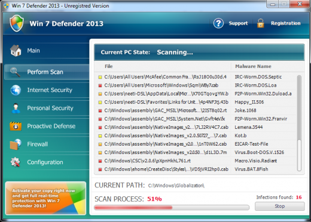Click the results list vertical scrollbar
Screen dimensions: 311x222
(x=299, y=123)
